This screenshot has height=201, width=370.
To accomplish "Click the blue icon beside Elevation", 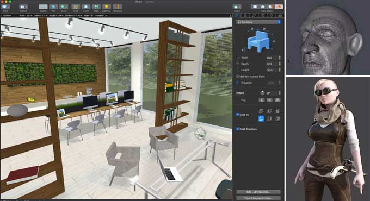I will point(237,83).
